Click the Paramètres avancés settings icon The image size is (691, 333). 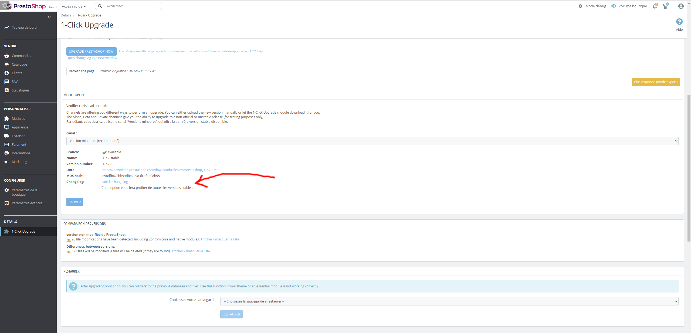click(7, 203)
